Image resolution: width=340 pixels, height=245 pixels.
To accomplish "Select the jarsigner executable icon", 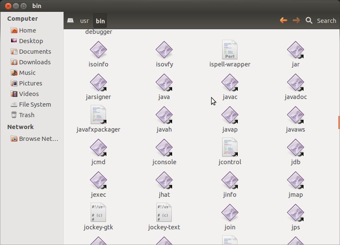I will [98, 82].
